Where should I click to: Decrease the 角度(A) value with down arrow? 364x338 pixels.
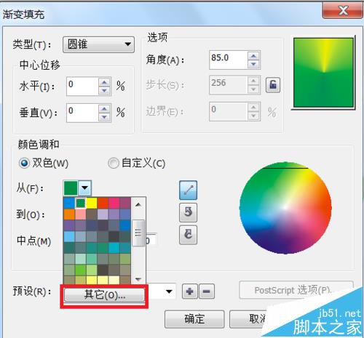(253, 64)
